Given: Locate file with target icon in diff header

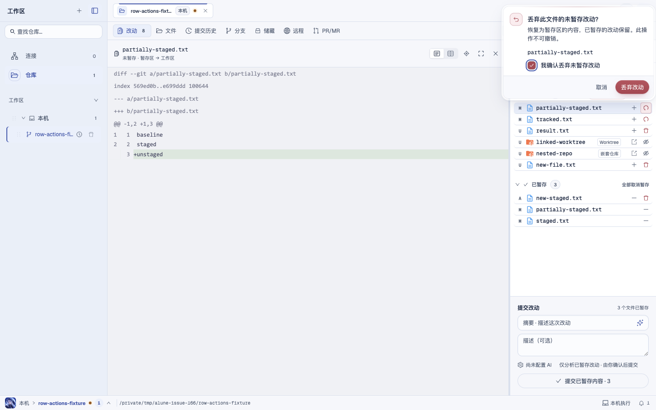Looking at the screenshot, I should [x=466, y=54].
